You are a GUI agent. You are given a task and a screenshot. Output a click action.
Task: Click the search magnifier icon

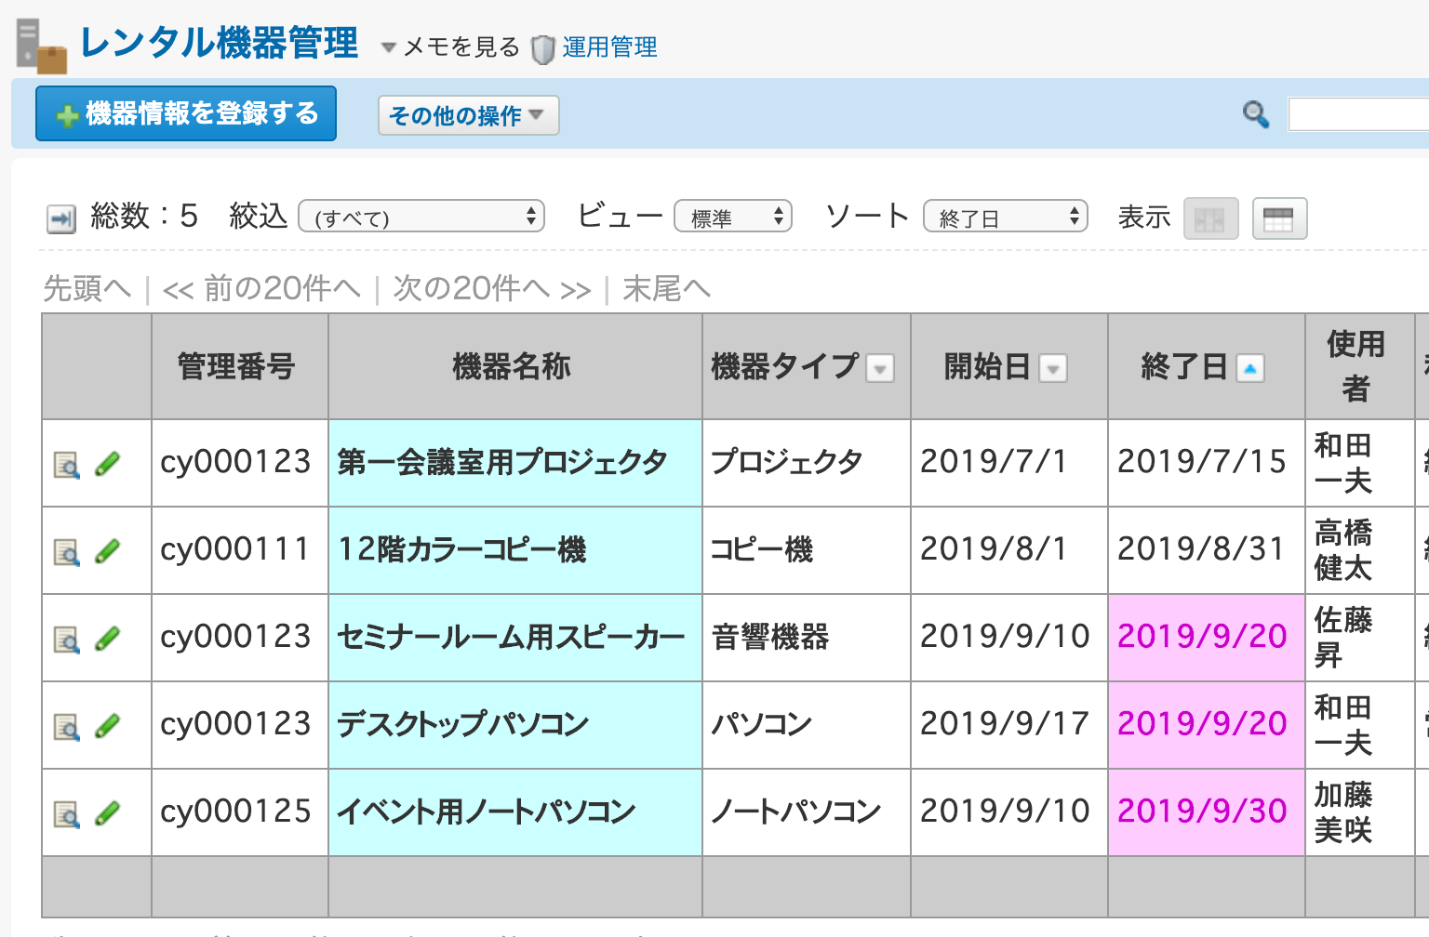click(1256, 113)
